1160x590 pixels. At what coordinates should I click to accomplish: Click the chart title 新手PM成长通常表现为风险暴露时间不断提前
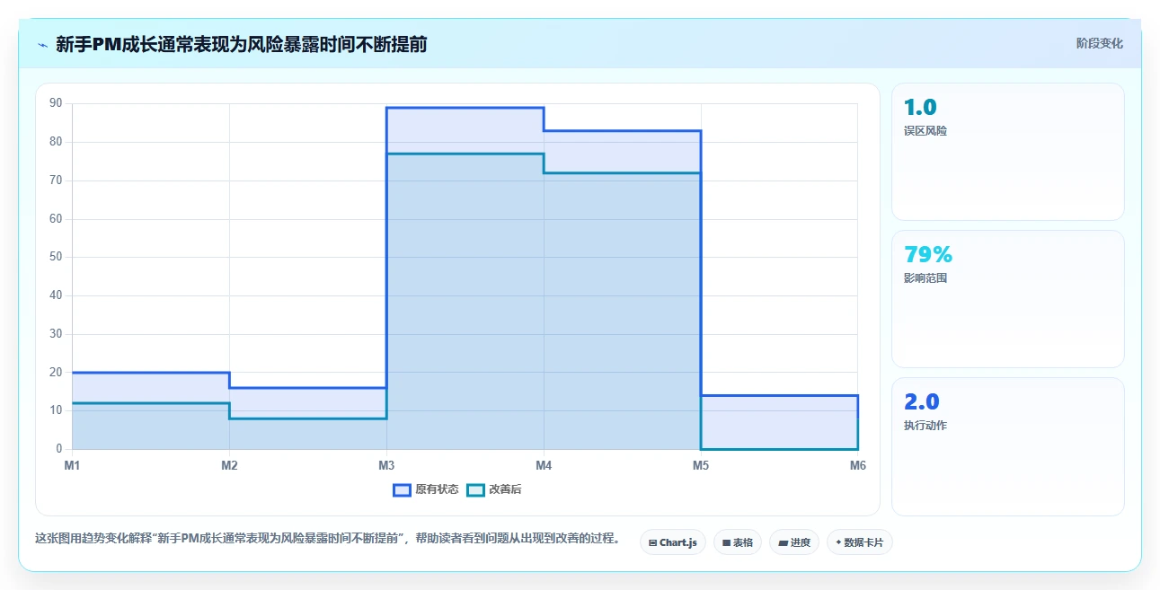point(241,44)
